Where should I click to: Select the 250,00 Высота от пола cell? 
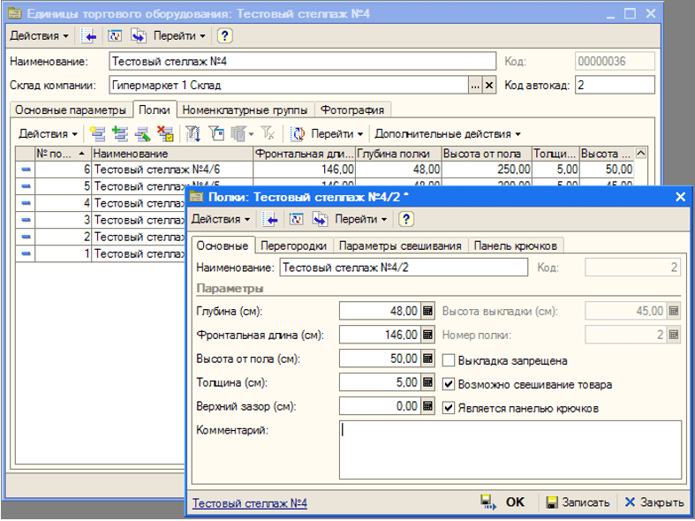pyautogui.click(x=487, y=170)
